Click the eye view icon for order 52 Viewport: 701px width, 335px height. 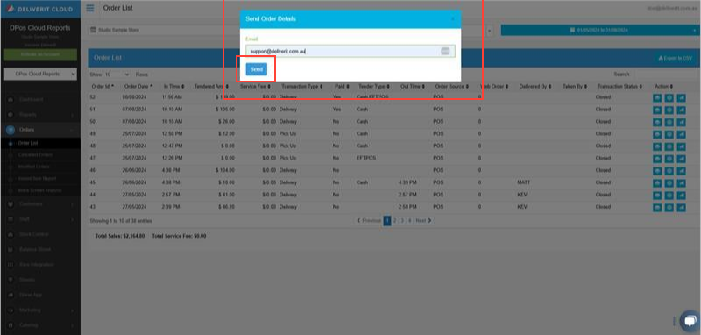click(x=657, y=97)
